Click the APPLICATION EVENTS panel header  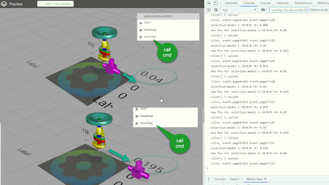point(168,16)
